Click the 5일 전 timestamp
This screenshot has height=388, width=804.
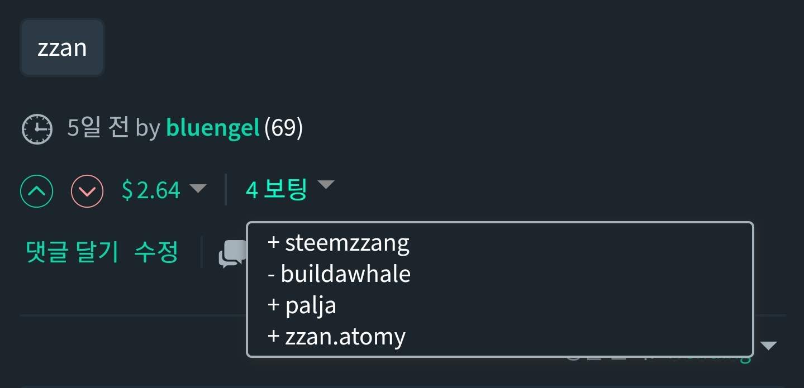click(98, 128)
